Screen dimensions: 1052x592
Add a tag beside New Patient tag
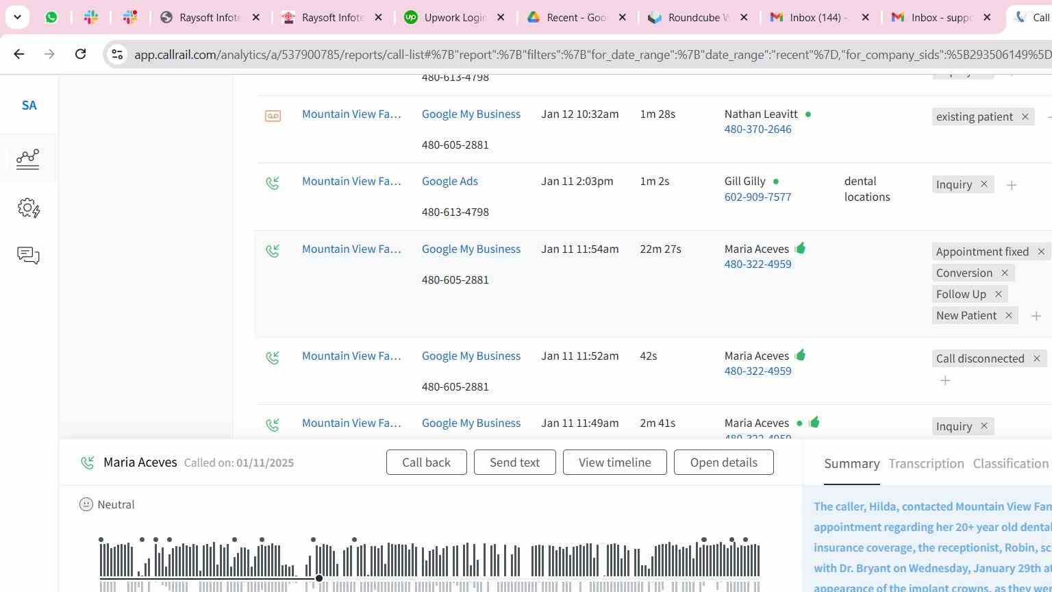click(x=1036, y=316)
